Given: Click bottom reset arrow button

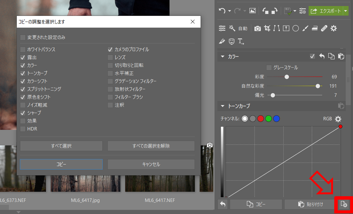Looking at the screenshot, I should [223, 204].
